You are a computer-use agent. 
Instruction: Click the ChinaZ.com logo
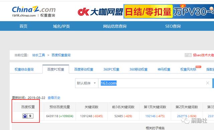click(34, 9)
